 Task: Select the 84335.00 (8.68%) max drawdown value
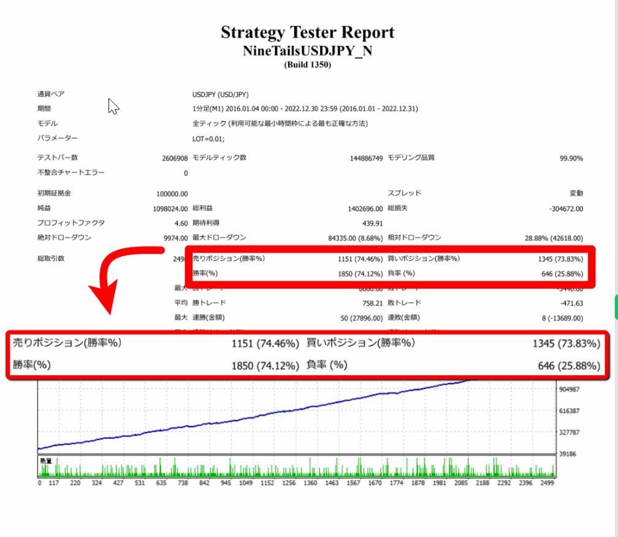[355, 238]
